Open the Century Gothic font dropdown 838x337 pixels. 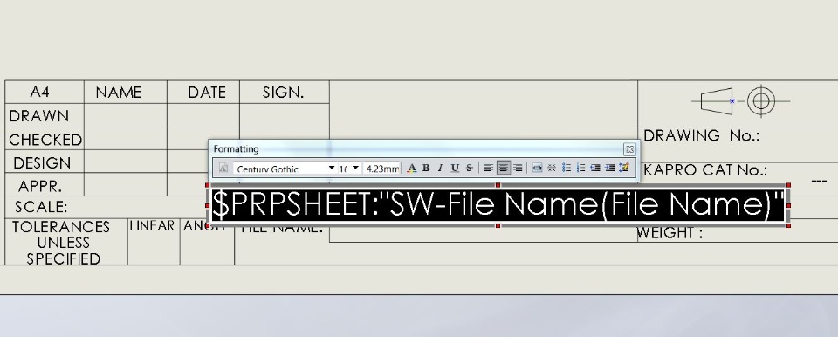(332, 168)
